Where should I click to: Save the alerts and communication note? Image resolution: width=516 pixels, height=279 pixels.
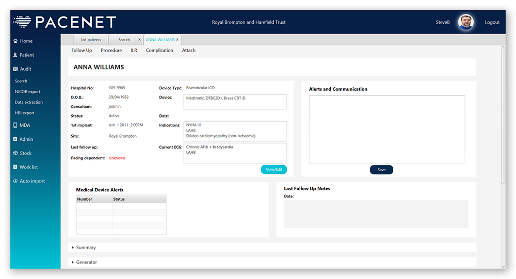381,170
